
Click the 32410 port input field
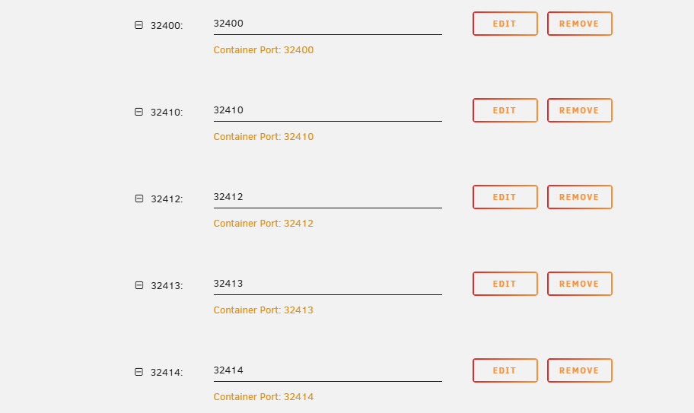pos(327,110)
